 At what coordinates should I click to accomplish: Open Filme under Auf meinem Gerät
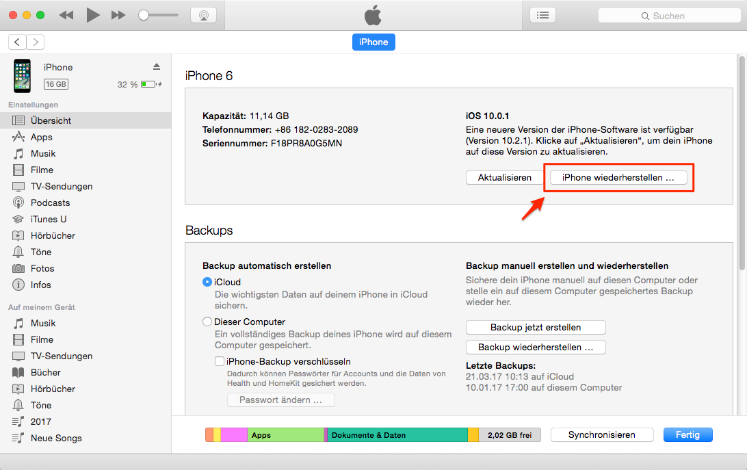(x=86, y=339)
